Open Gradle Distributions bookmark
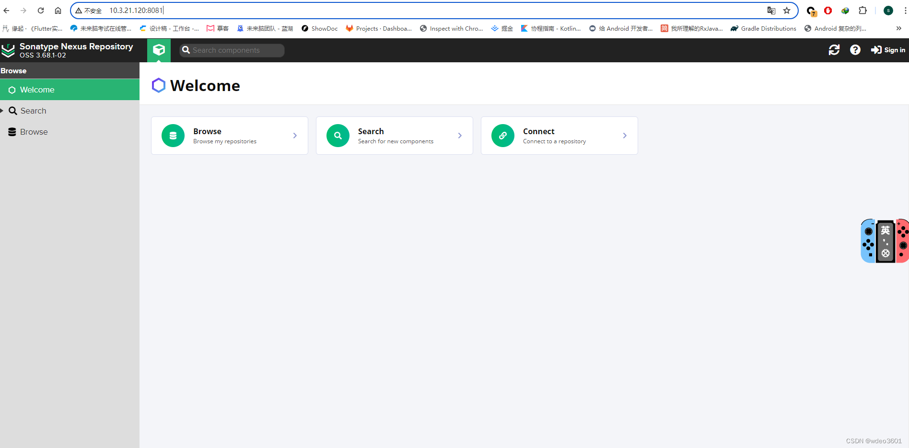Screen dimensions: 909x448 click(x=763, y=29)
